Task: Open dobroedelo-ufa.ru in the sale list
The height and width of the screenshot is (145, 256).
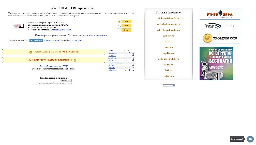Action: click(169, 19)
